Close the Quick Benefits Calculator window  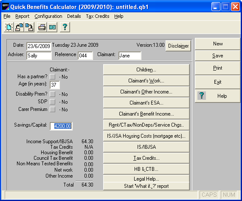coord(235,7)
